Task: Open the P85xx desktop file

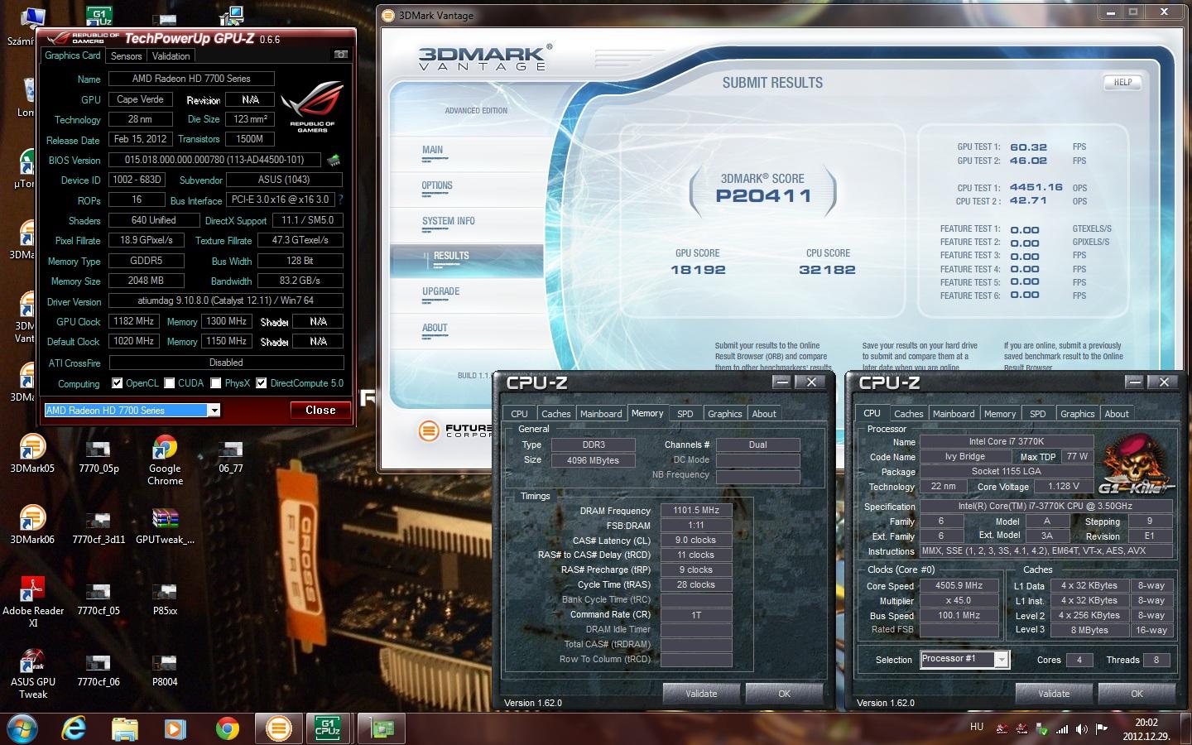Action: (x=165, y=597)
